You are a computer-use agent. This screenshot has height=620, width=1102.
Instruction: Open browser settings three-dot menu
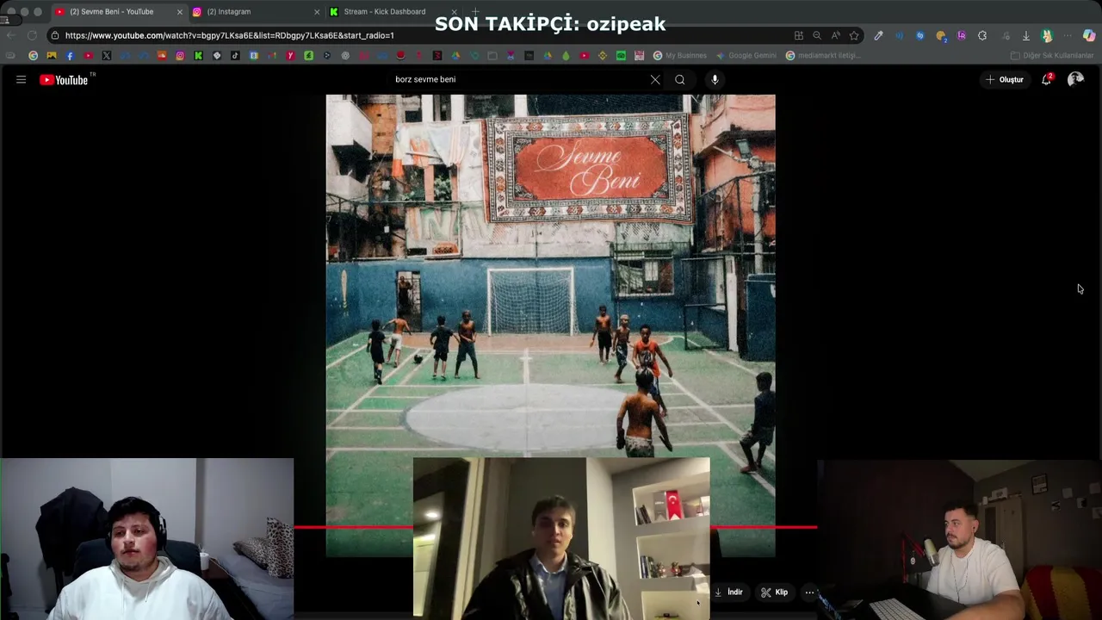pos(1068,35)
